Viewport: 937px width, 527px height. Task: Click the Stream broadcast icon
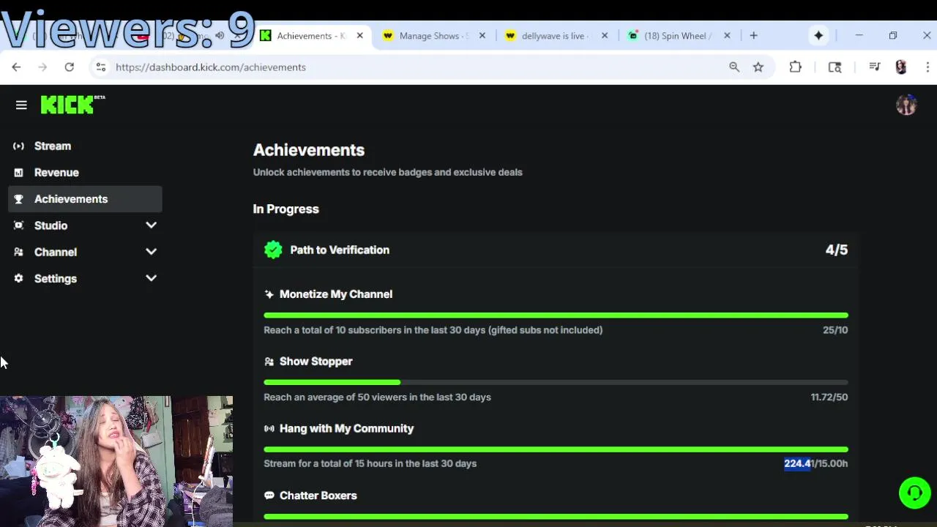coord(18,146)
